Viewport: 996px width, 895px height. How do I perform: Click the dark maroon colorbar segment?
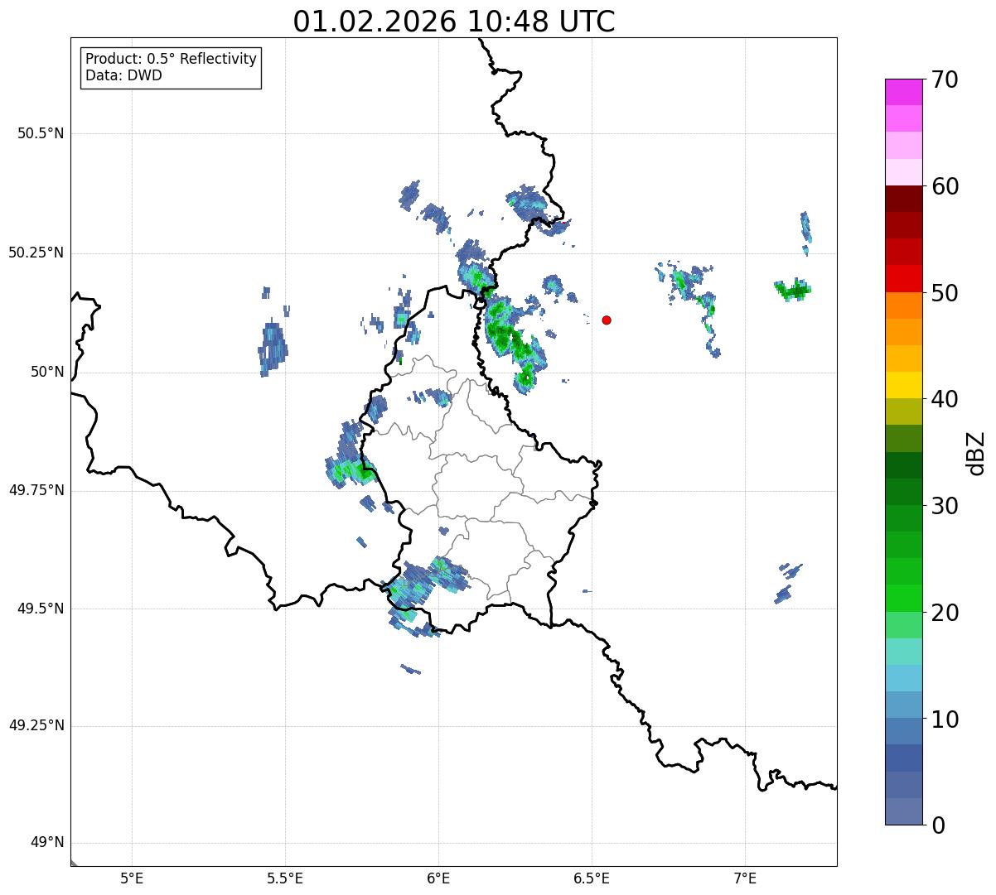click(x=904, y=199)
